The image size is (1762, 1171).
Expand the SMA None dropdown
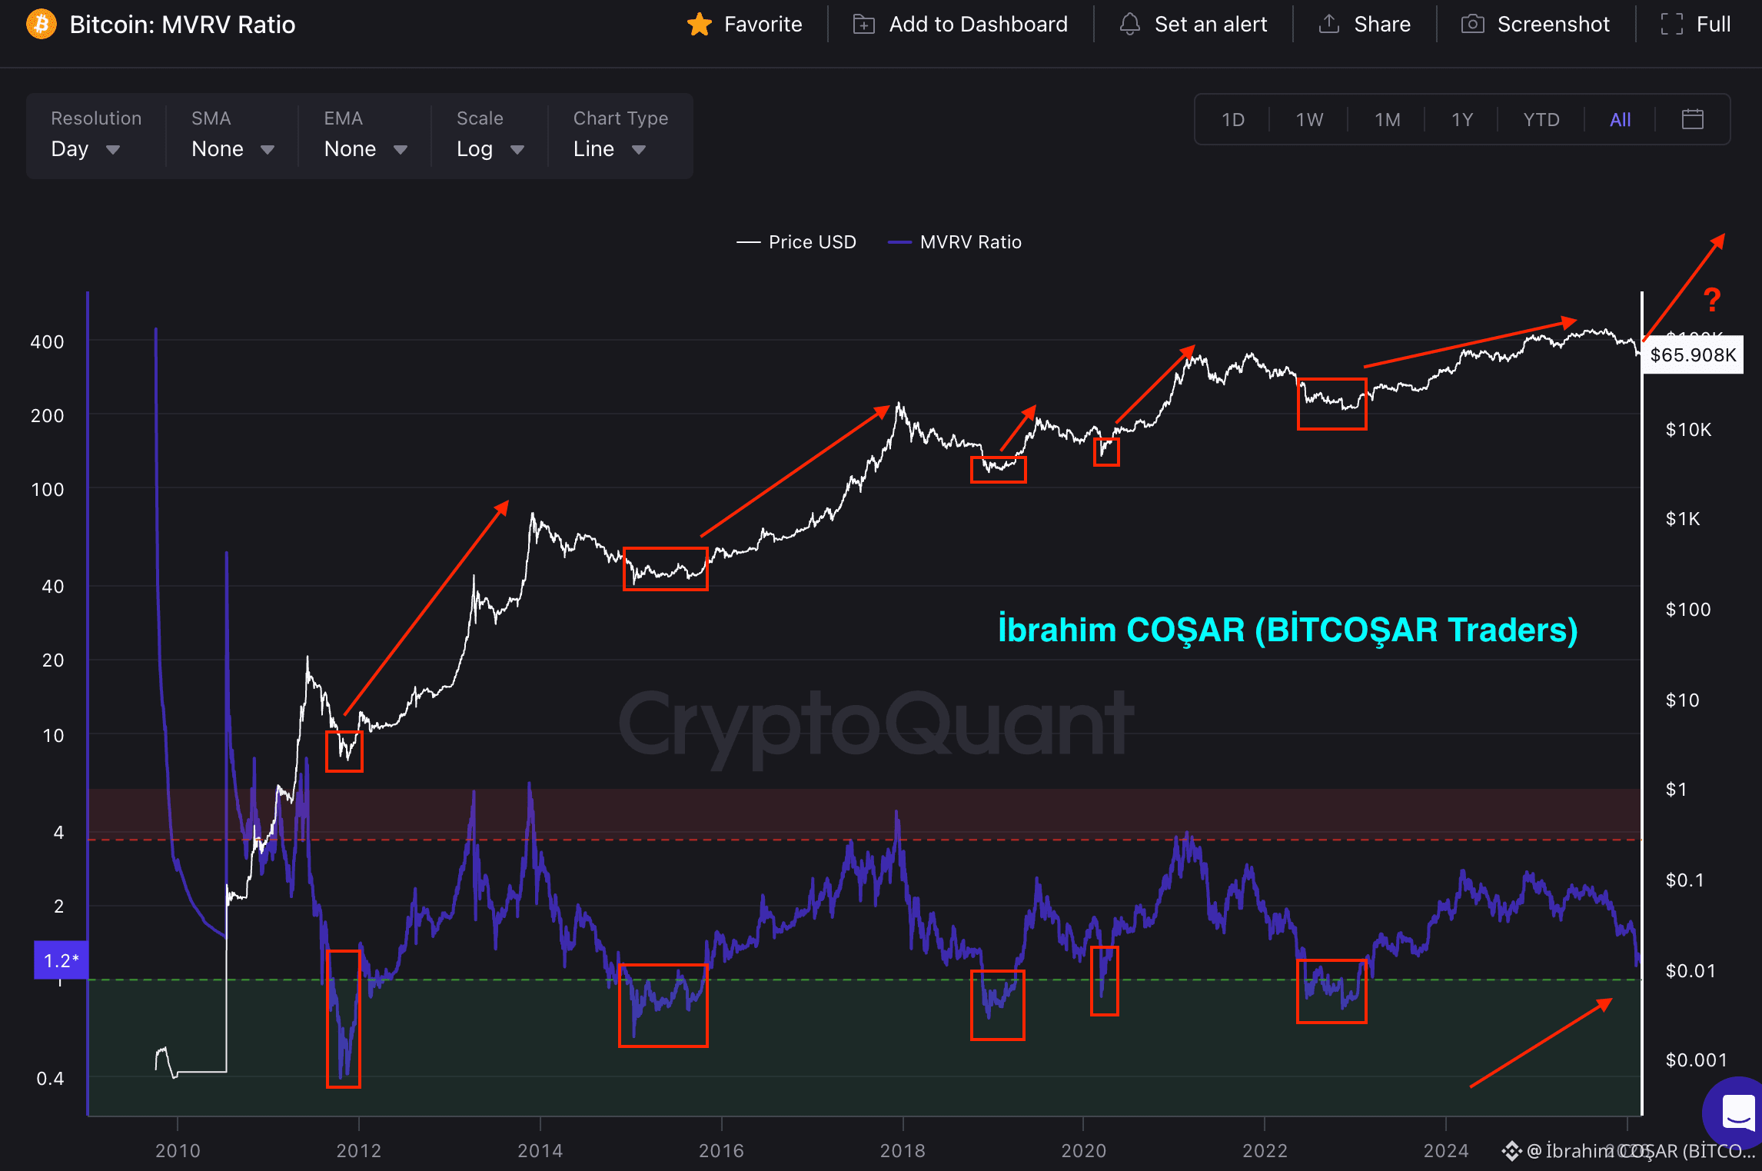(x=232, y=135)
